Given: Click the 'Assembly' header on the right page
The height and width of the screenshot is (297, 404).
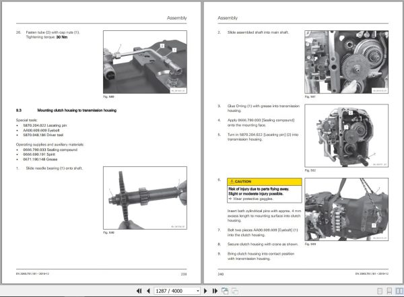Looking at the screenshot, I should (228, 18).
